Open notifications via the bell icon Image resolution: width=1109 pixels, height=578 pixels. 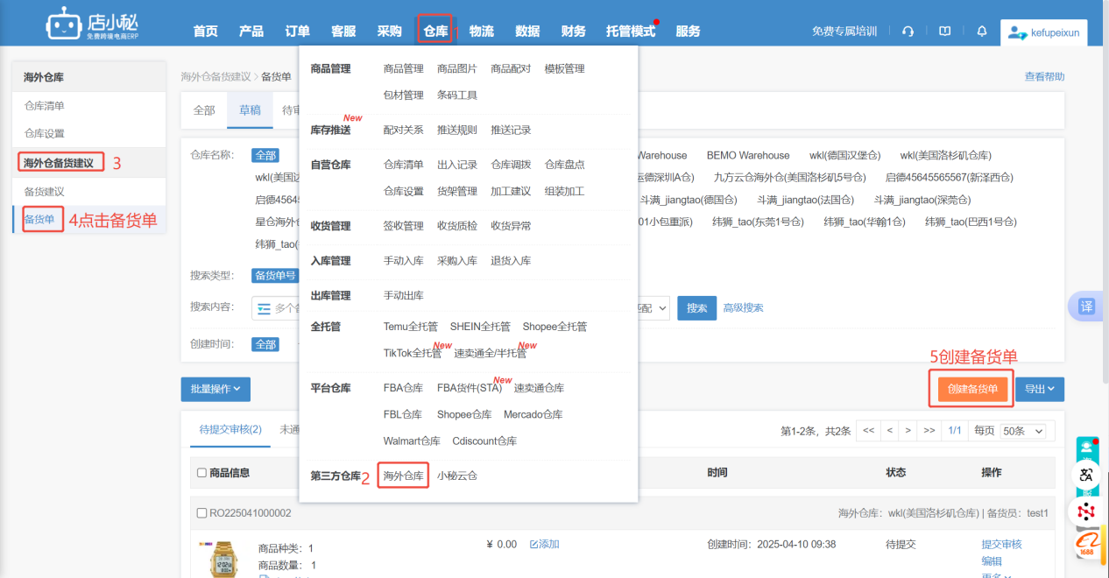click(x=982, y=32)
